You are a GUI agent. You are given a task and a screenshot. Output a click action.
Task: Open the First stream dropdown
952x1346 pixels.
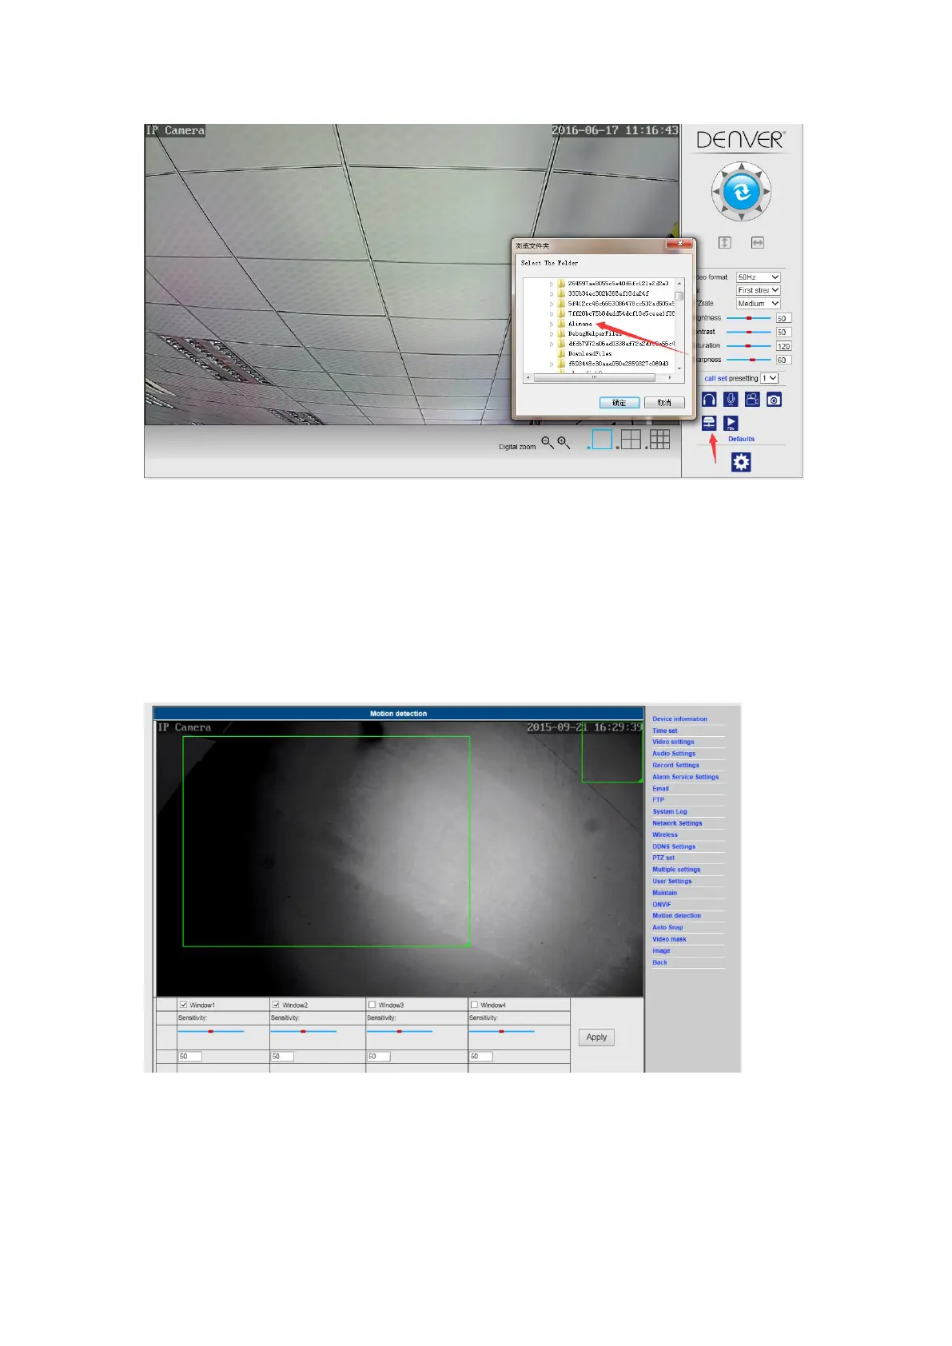(758, 290)
